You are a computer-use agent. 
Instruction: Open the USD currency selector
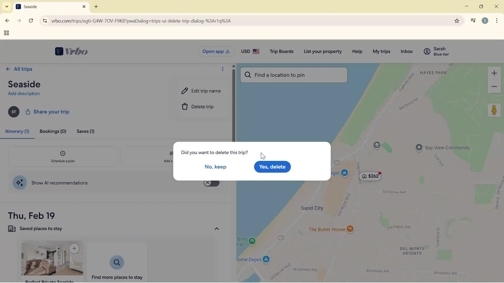click(250, 51)
